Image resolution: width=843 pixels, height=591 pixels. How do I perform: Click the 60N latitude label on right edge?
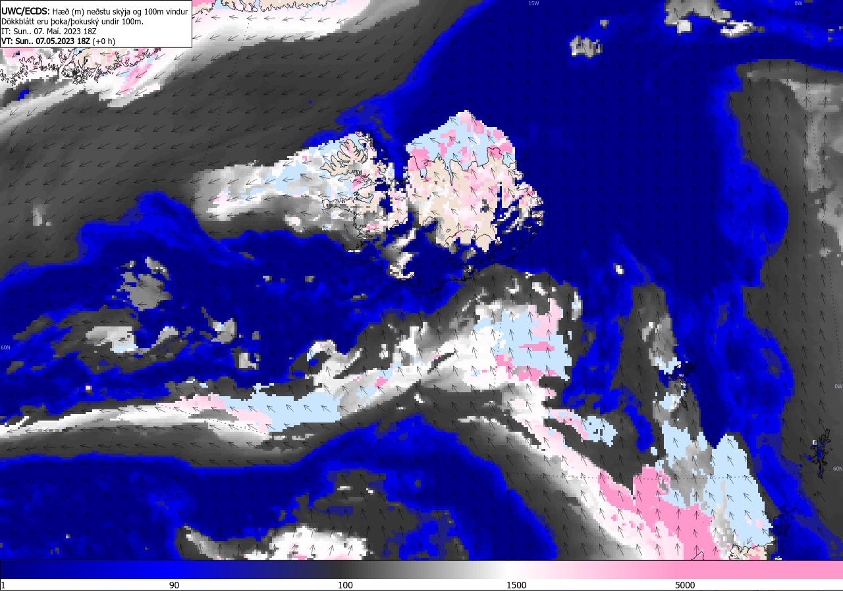coord(838,469)
